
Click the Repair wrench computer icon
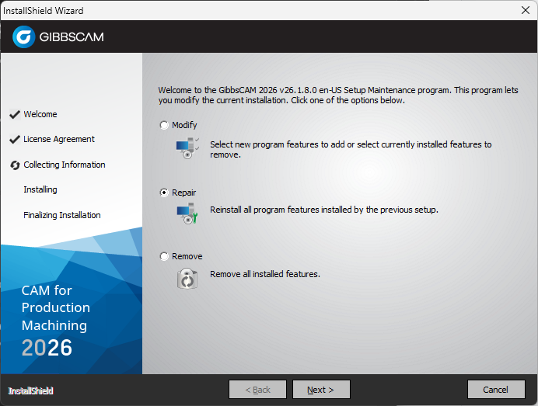187,213
